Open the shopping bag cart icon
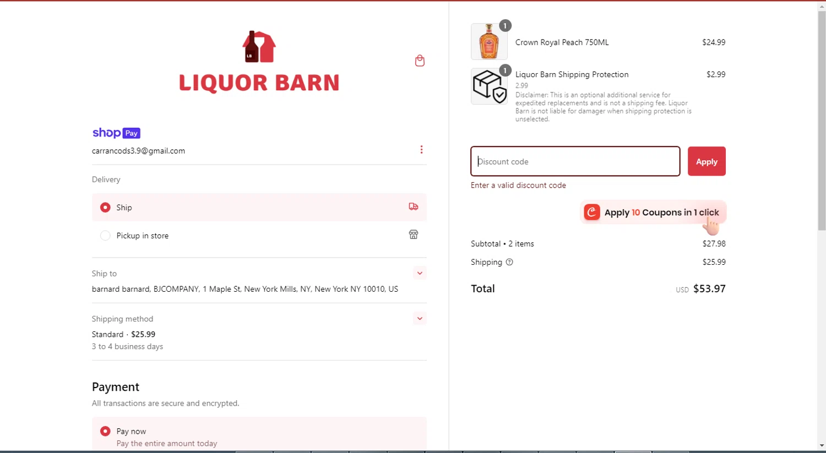This screenshot has width=826, height=453. point(420,61)
